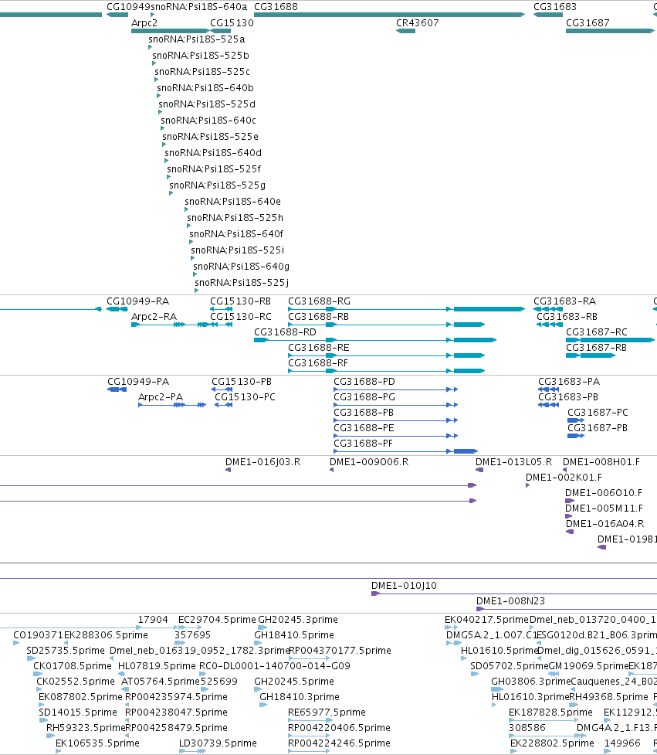The width and height of the screenshot is (657, 755).
Task: Select the CG15130-PB protein label
Action: 242,381
